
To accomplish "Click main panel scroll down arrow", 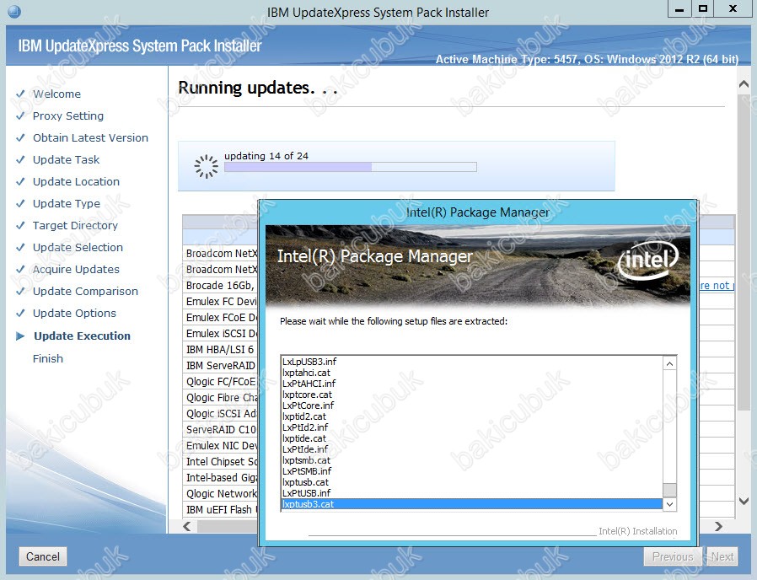I will [744, 502].
